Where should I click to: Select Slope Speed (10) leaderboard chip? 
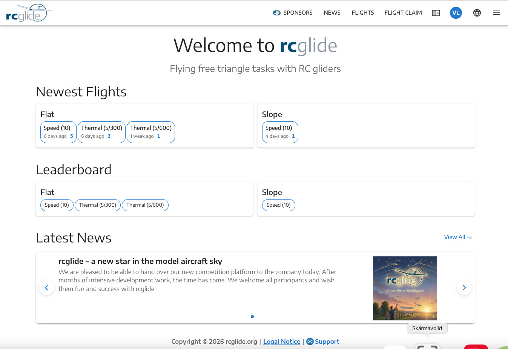278,205
